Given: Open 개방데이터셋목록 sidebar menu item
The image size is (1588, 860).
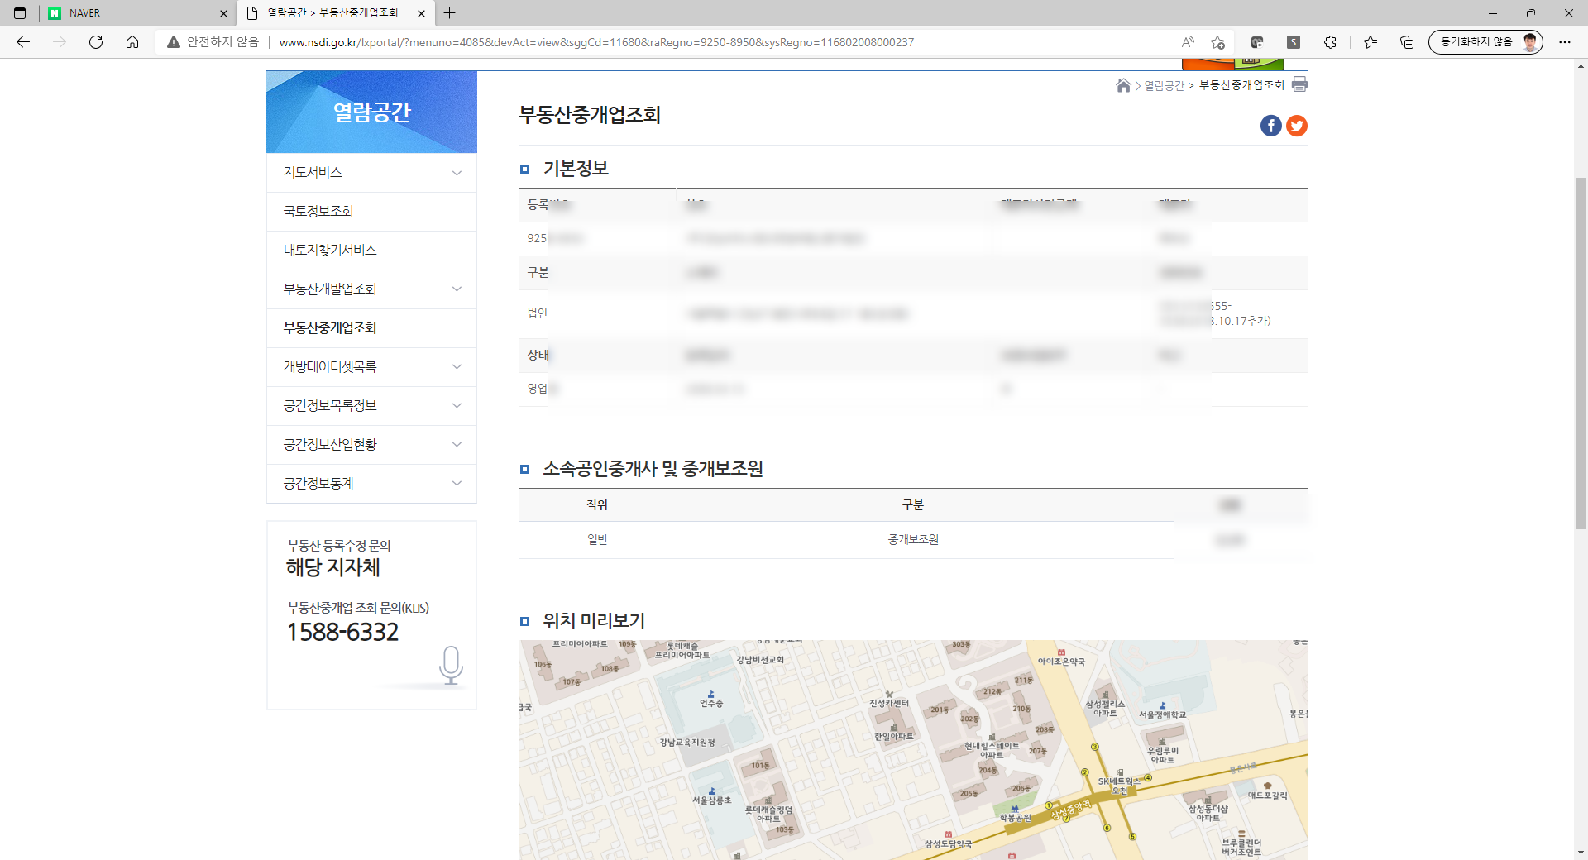Looking at the screenshot, I should pos(371,367).
